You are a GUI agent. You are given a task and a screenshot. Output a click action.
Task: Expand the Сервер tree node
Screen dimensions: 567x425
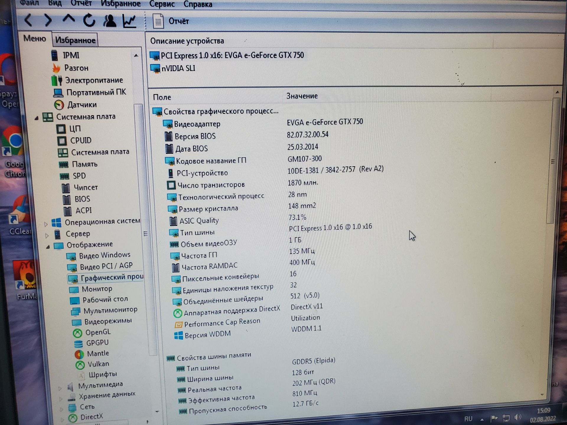(x=47, y=236)
